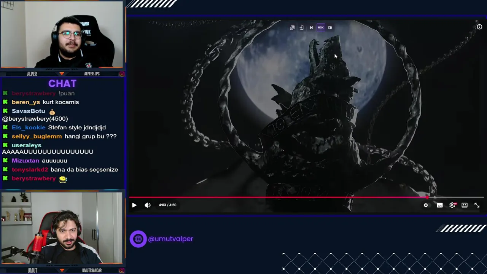
Task: Click money bag emoji after SavasBotu
Action: [52, 112]
